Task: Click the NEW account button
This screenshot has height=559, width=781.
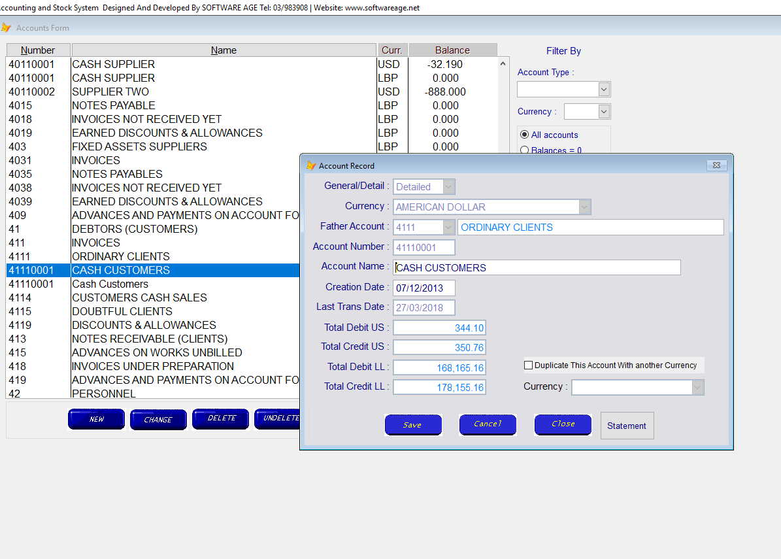Action: click(x=96, y=418)
